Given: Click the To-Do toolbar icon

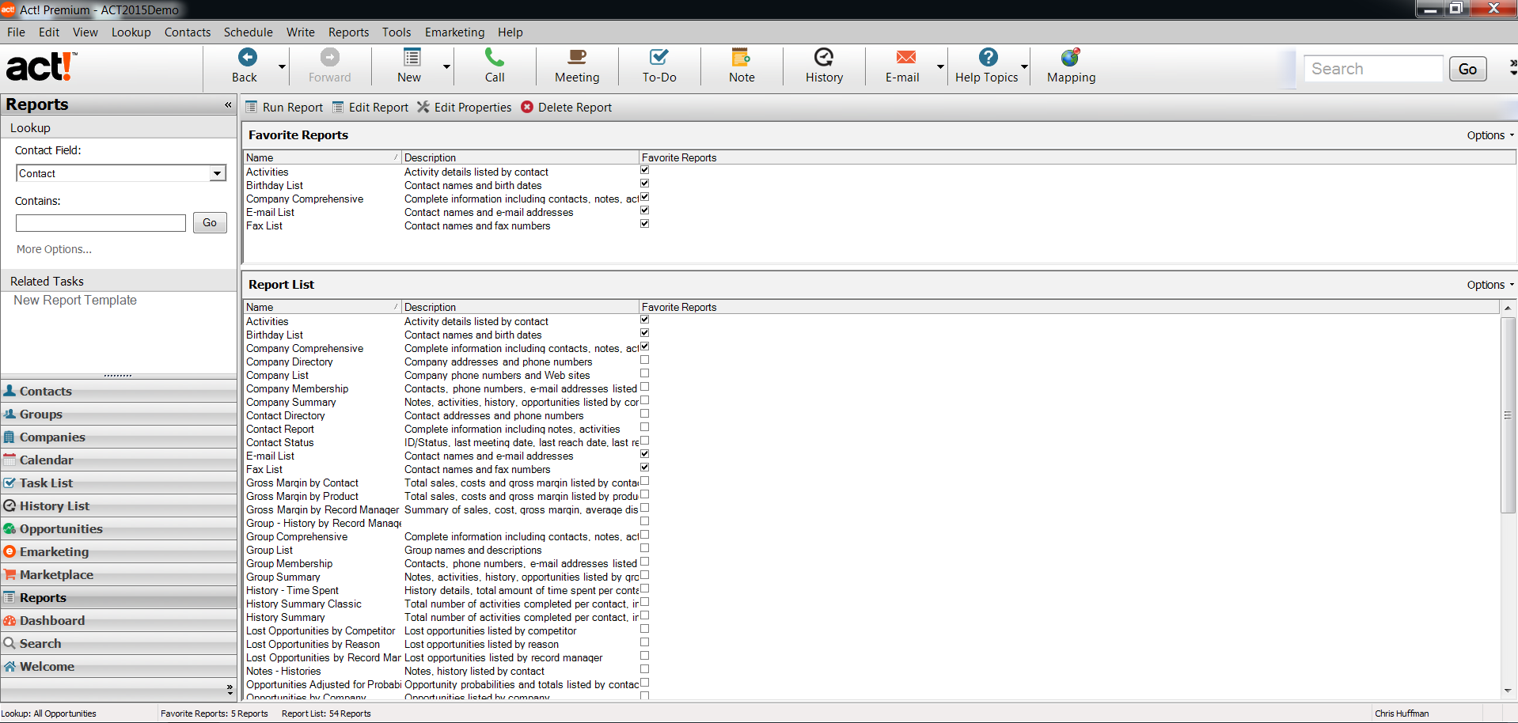Looking at the screenshot, I should click(x=659, y=58).
